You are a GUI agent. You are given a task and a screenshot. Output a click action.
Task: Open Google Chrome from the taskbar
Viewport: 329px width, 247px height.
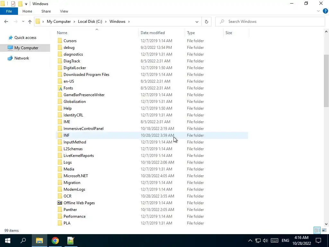click(55, 241)
